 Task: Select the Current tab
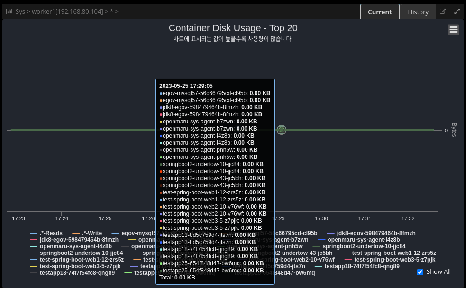click(380, 12)
